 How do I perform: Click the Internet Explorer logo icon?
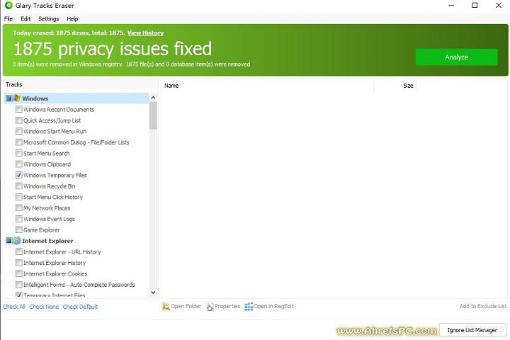coord(16,241)
